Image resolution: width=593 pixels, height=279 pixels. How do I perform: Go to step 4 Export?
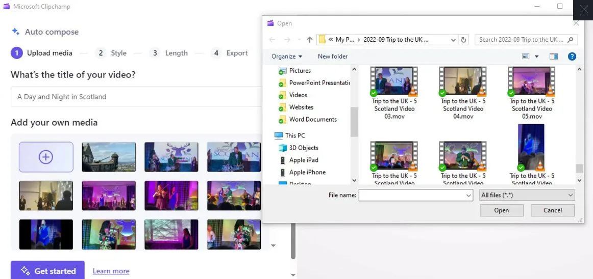[229, 53]
